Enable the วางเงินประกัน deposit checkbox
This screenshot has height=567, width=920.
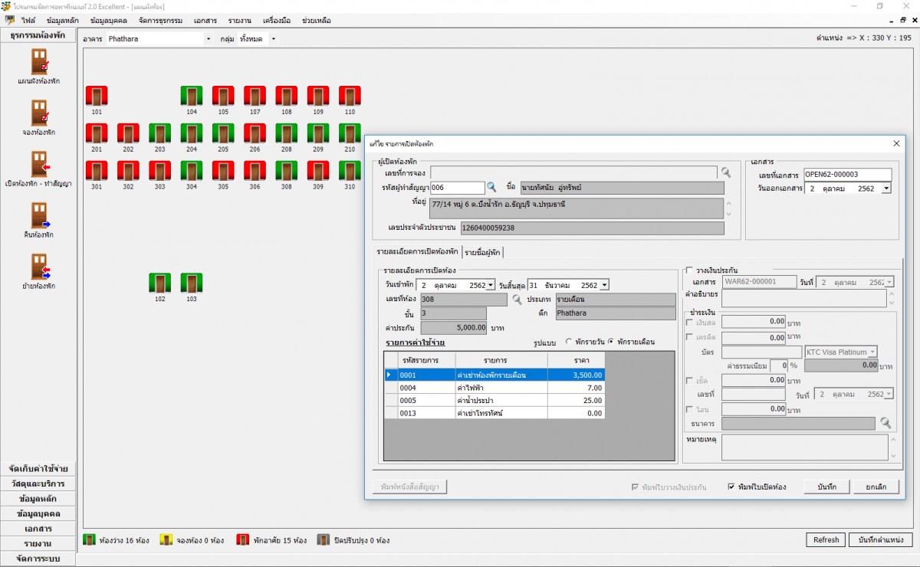pyautogui.click(x=690, y=270)
